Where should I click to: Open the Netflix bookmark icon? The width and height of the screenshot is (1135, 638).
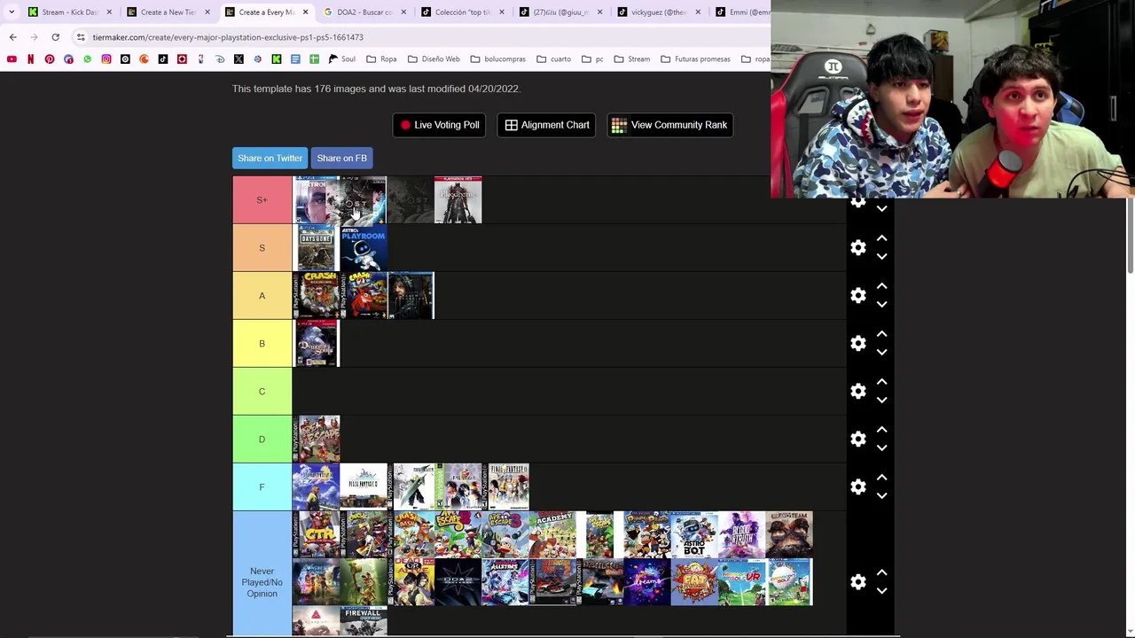30,59
